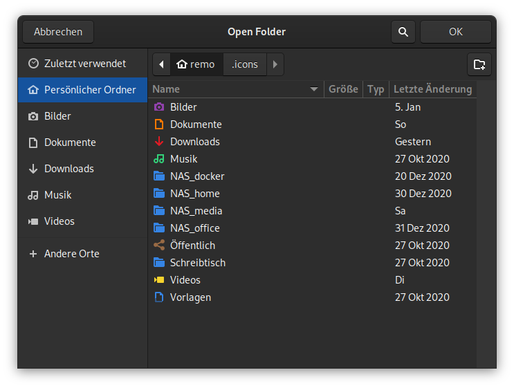The height and width of the screenshot is (388, 514).
Task: Sort by Letzte Änderung column header
Action: click(x=432, y=89)
